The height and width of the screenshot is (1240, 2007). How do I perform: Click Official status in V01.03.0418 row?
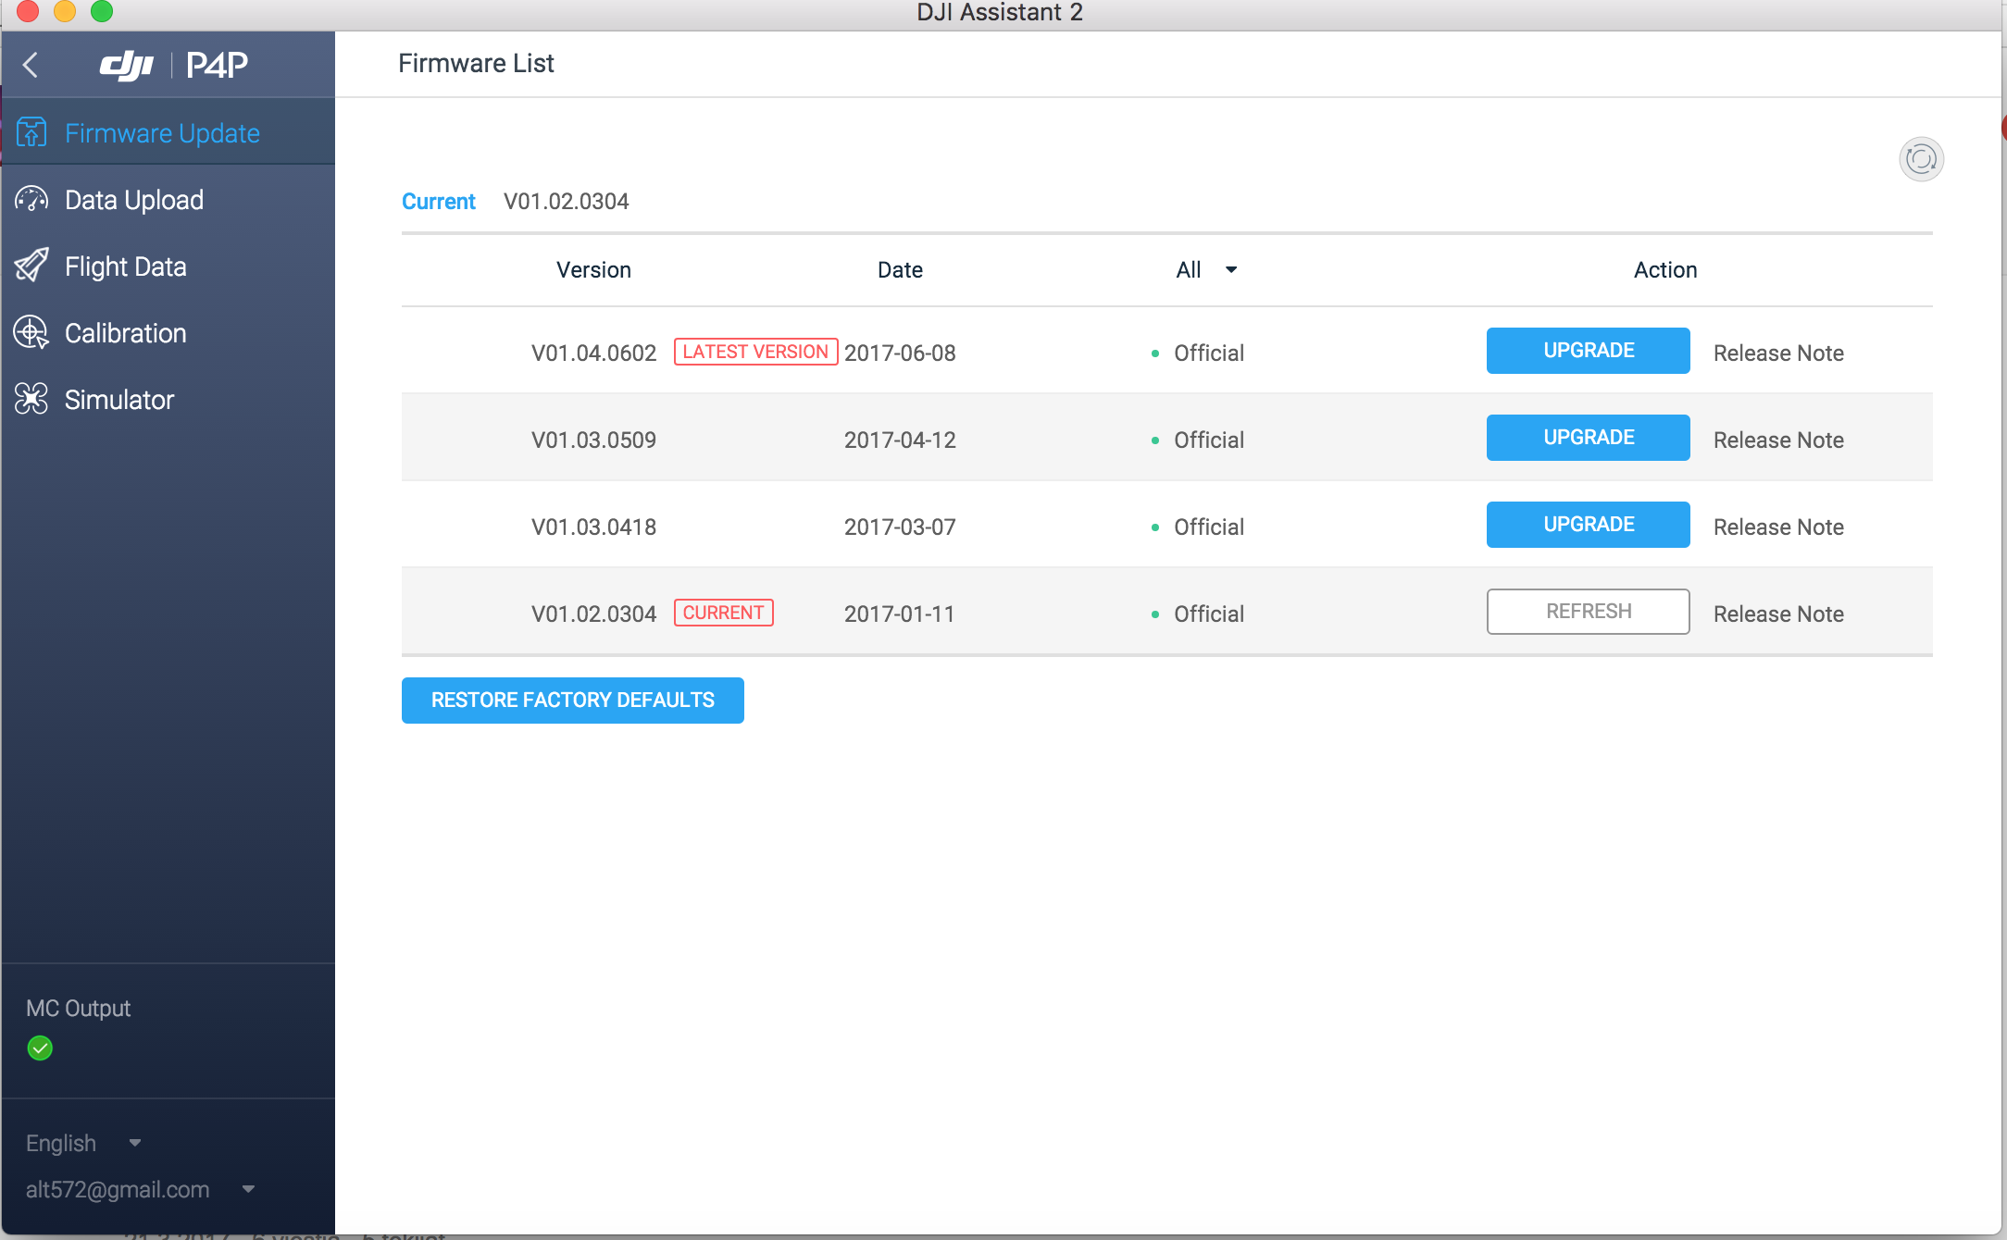click(1208, 527)
